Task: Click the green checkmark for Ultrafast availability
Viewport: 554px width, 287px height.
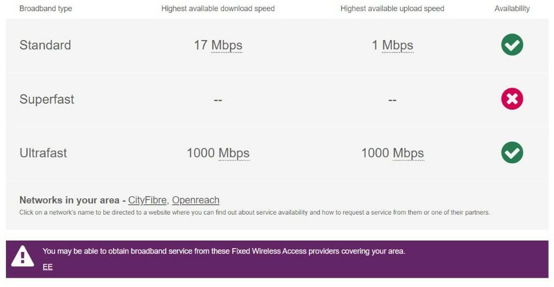Action: [512, 152]
